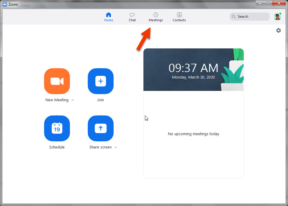Open the Schedule calendar icon
Viewport: 288px width, 206px height.
click(x=57, y=128)
